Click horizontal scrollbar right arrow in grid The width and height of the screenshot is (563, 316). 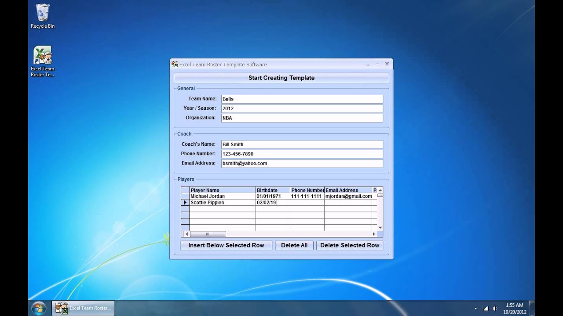(x=375, y=234)
